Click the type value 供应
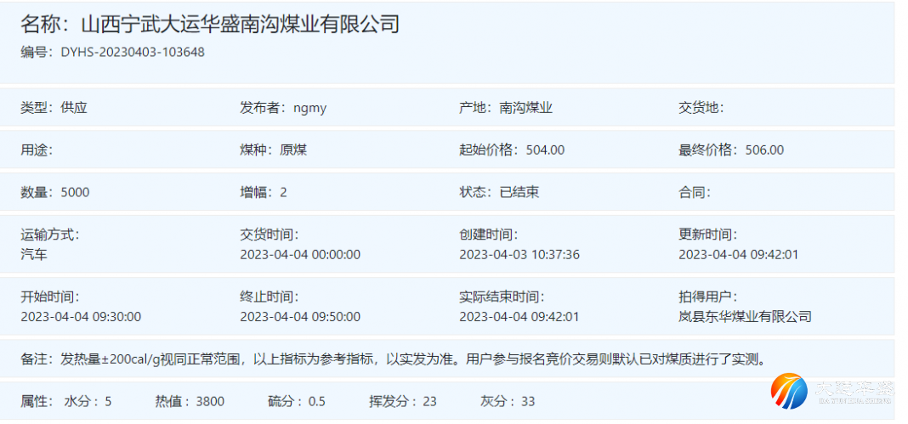This screenshot has height=424, width=908. 75,108
